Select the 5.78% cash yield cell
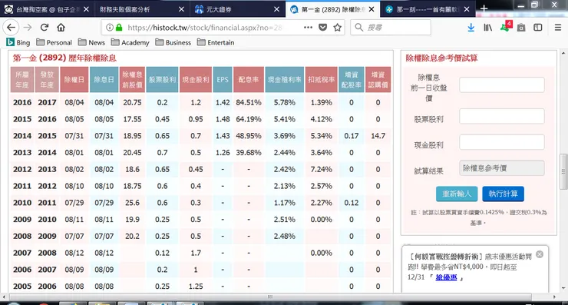 (x=284, y=102)
